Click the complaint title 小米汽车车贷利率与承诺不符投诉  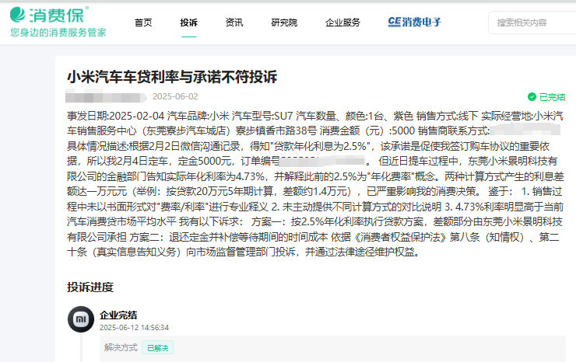tap(172, 77)
